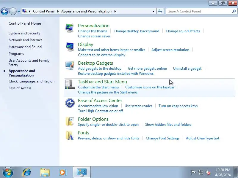Expand the arrow before Control Panel breadcrumb
The width and height of the screenshot is (238, 178).
pos(29,11)
